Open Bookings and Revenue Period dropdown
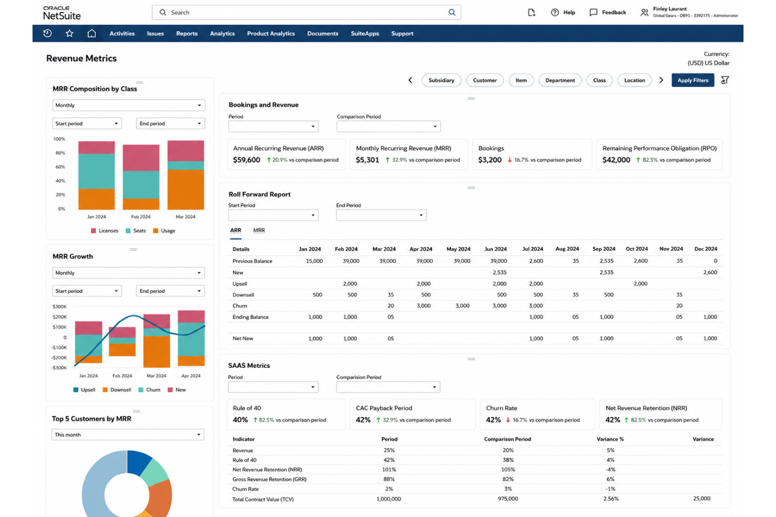This screenshot has height=517, width=776. pyautogui.click(x=274, y=126)
